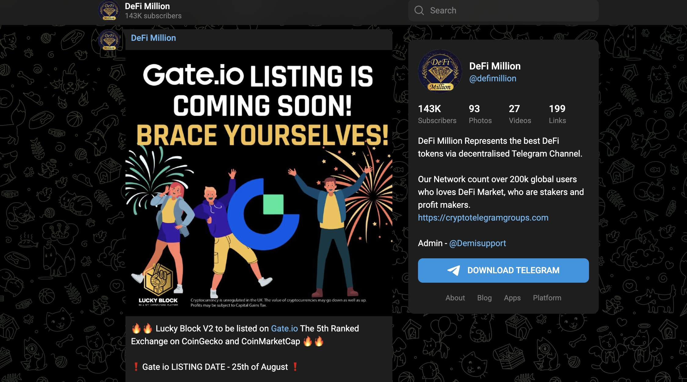Expand the Apps section
The height and width of the screenshot is (382, 687).
pos(512,297)
